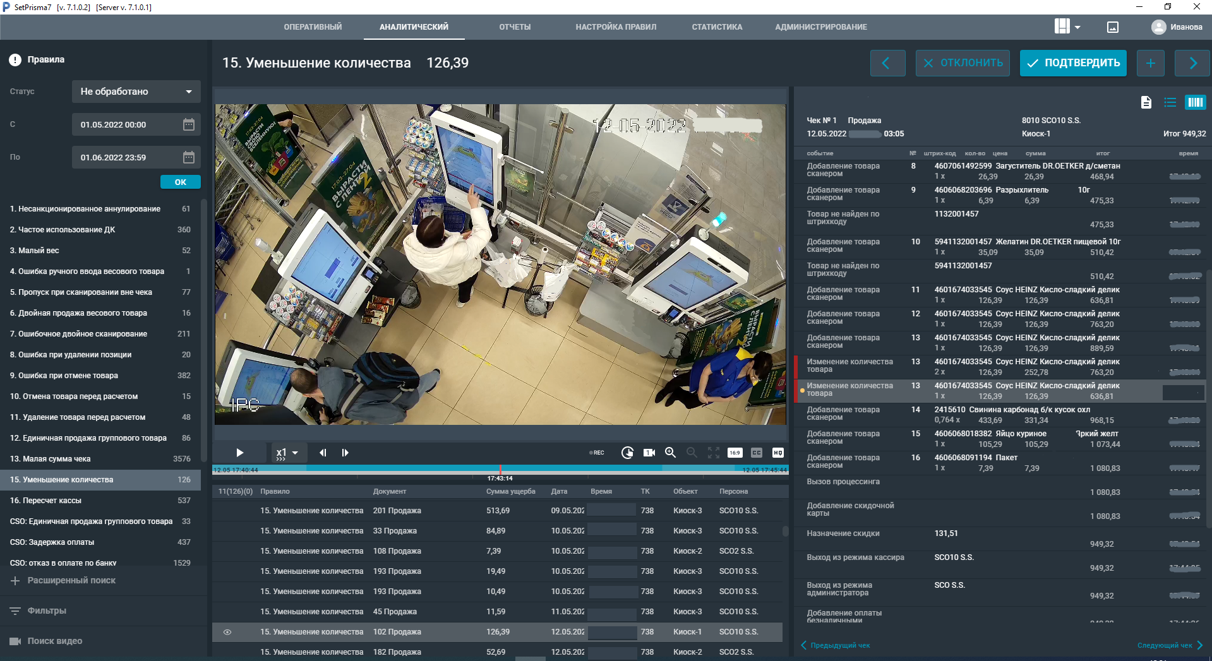Step one frame forward in the video

pos(345,453)
